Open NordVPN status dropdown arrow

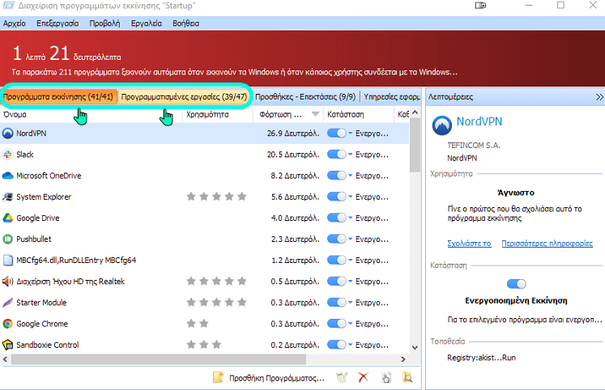(x=351, y=133)
